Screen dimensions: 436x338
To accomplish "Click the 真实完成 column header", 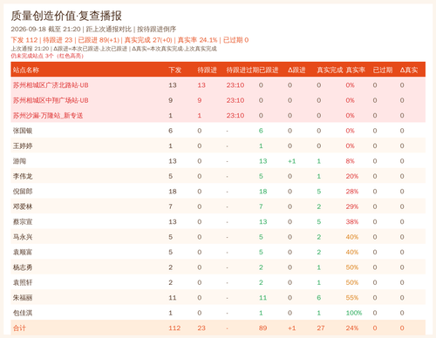I will (x=330, y=70).
